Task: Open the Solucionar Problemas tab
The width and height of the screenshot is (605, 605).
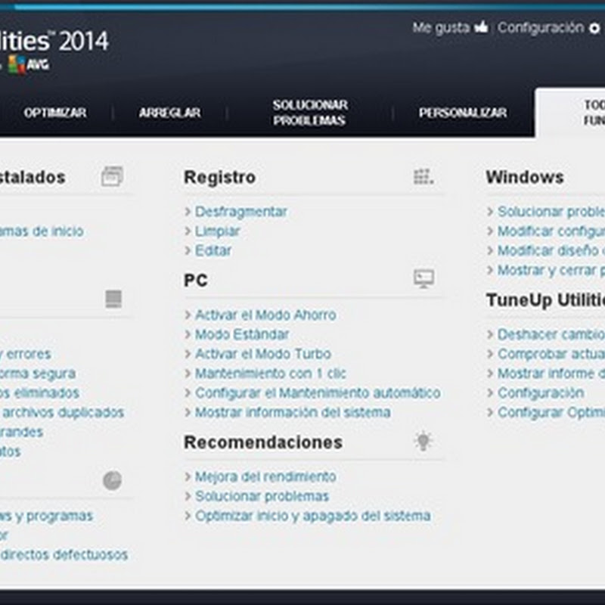Action: click(x=310, y=113)
